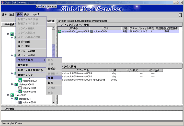This screenshot has height=126, width=184.
Task: Select volsingle002 in the tree
Action: (x=30, y=81)
